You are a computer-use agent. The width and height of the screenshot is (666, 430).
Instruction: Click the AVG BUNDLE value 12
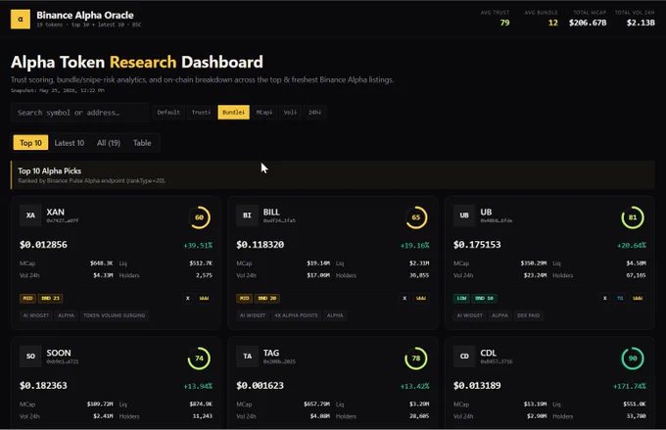[x=553, y=23]
